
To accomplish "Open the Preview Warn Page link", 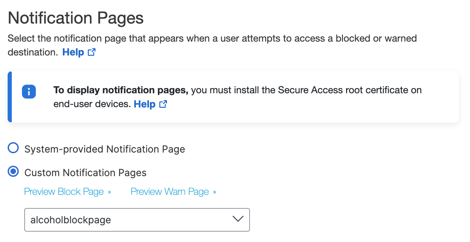I will [x=170, y=192].
